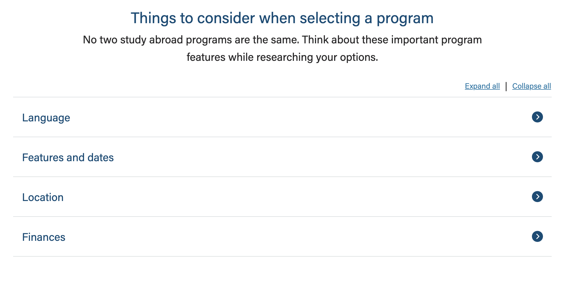Click the arrow icon for Features and dates
The height and width of the screenshot is (282, 567).
537,157
